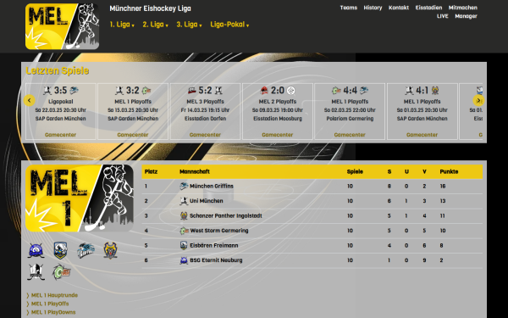Image resolution: width=508 pixels, height=318 pixels.
Task: Open the MEL 1 PlayDowns link
Action: pyautogui.click(x=53, y=312)
